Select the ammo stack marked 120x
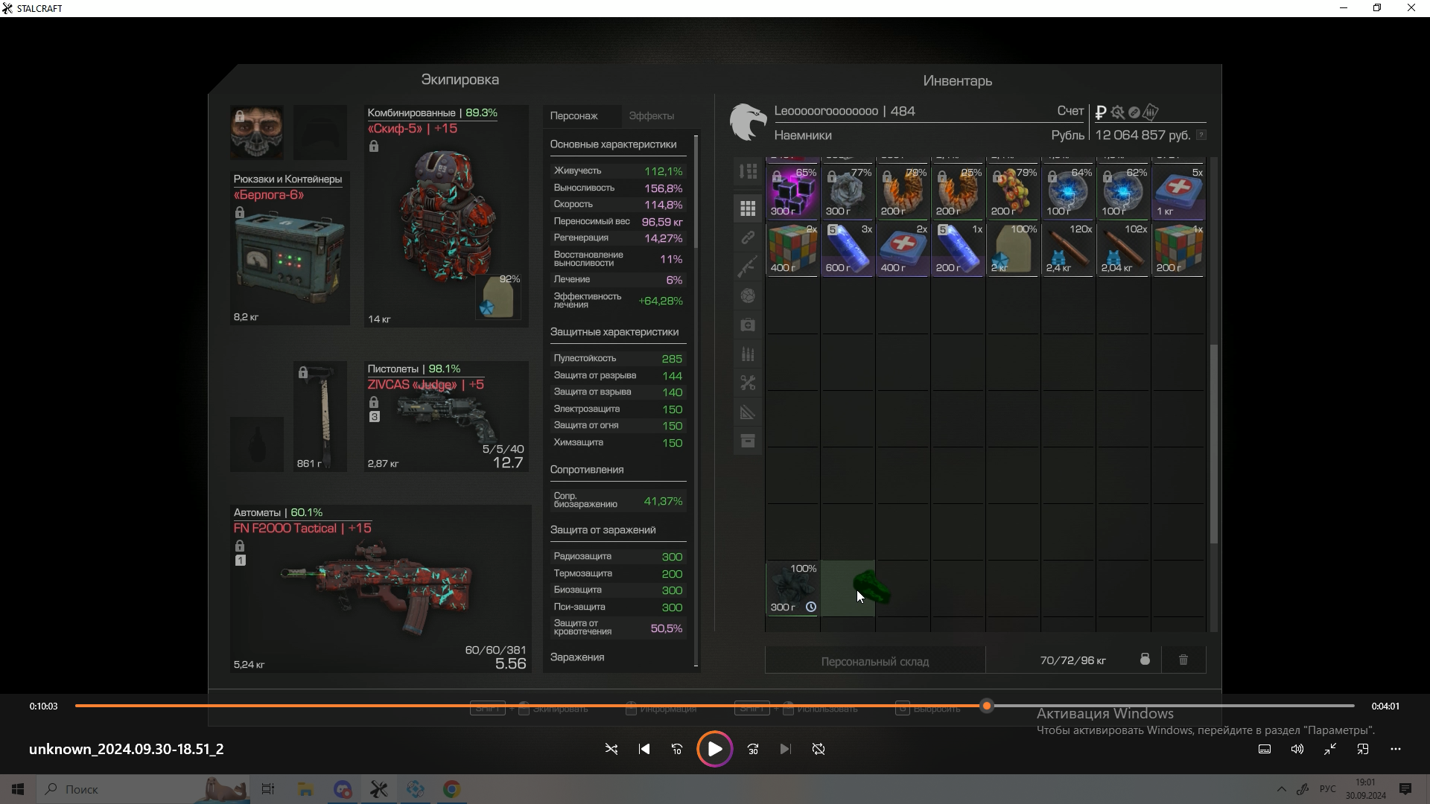The height and width of the screenshot is (804, 1430). coord(1068,249)
